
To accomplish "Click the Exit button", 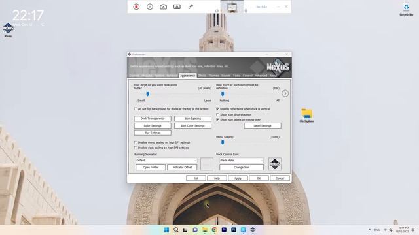I will click(196, 178).
